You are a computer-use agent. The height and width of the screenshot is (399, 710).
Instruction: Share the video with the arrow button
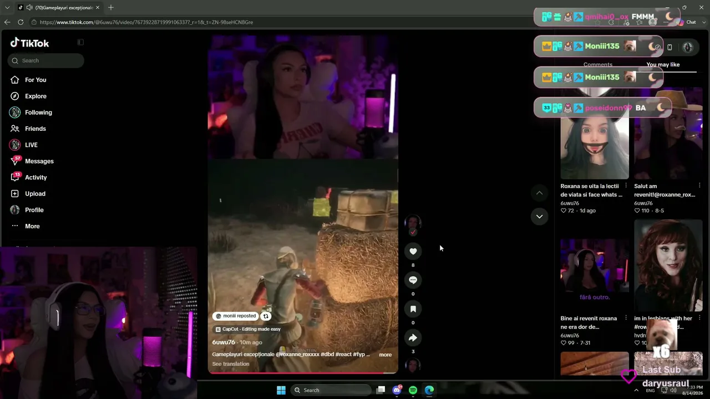[x=413, y=338]
